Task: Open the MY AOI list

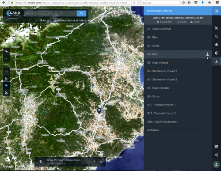Action: pyautogui.click(x=45, y=21)
